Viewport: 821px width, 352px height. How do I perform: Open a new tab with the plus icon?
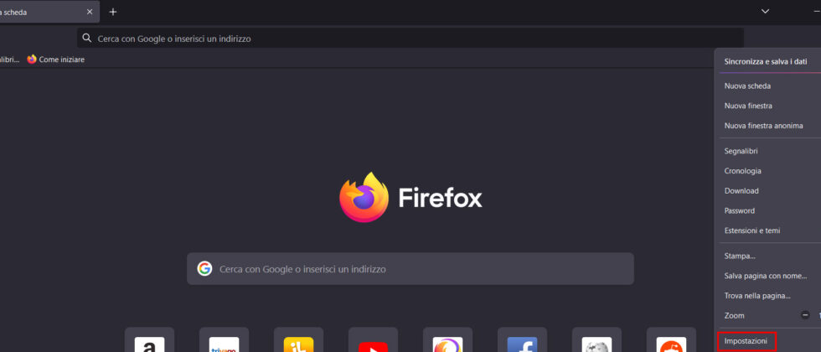click(113, 12)
